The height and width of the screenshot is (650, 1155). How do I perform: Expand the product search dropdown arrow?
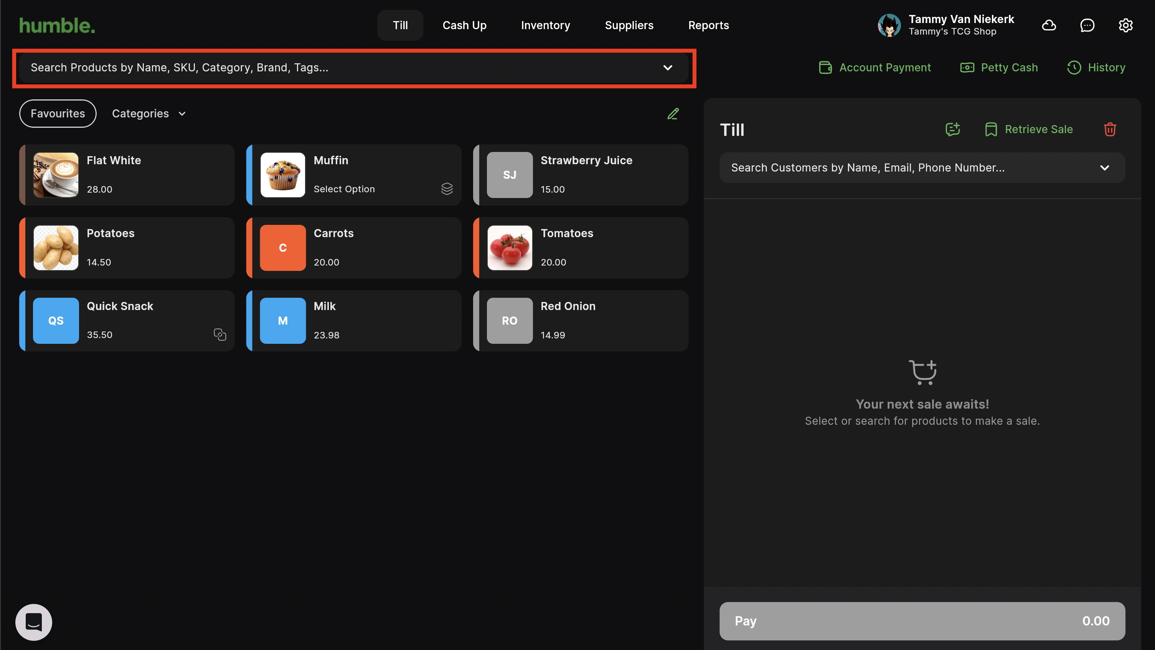[x=668, y=68]
